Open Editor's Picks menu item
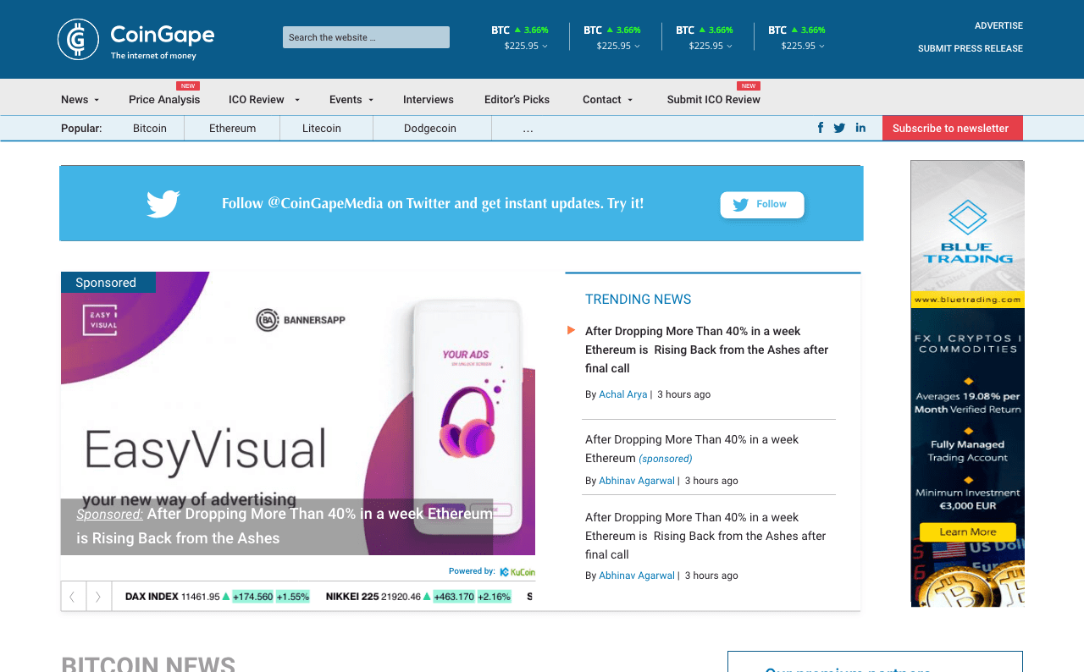1084x672 pixels. [517, 100]
